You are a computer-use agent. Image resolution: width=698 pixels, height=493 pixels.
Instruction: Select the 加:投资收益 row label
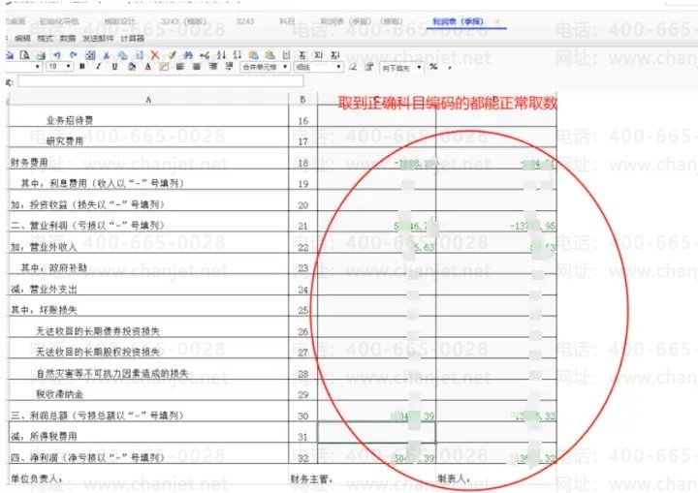[87, 204]
